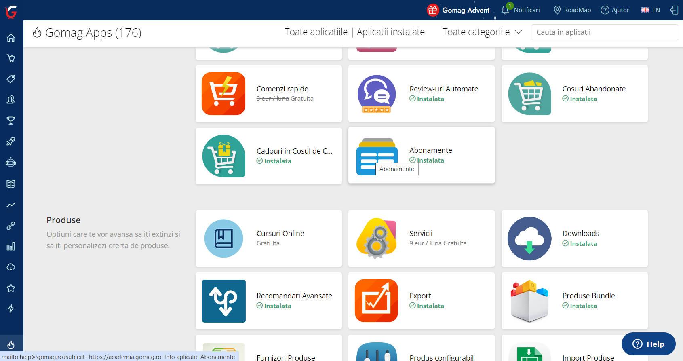Click the Gomag Advent label
This screenshot has height=361, width=683.
(x=466, y=10)
